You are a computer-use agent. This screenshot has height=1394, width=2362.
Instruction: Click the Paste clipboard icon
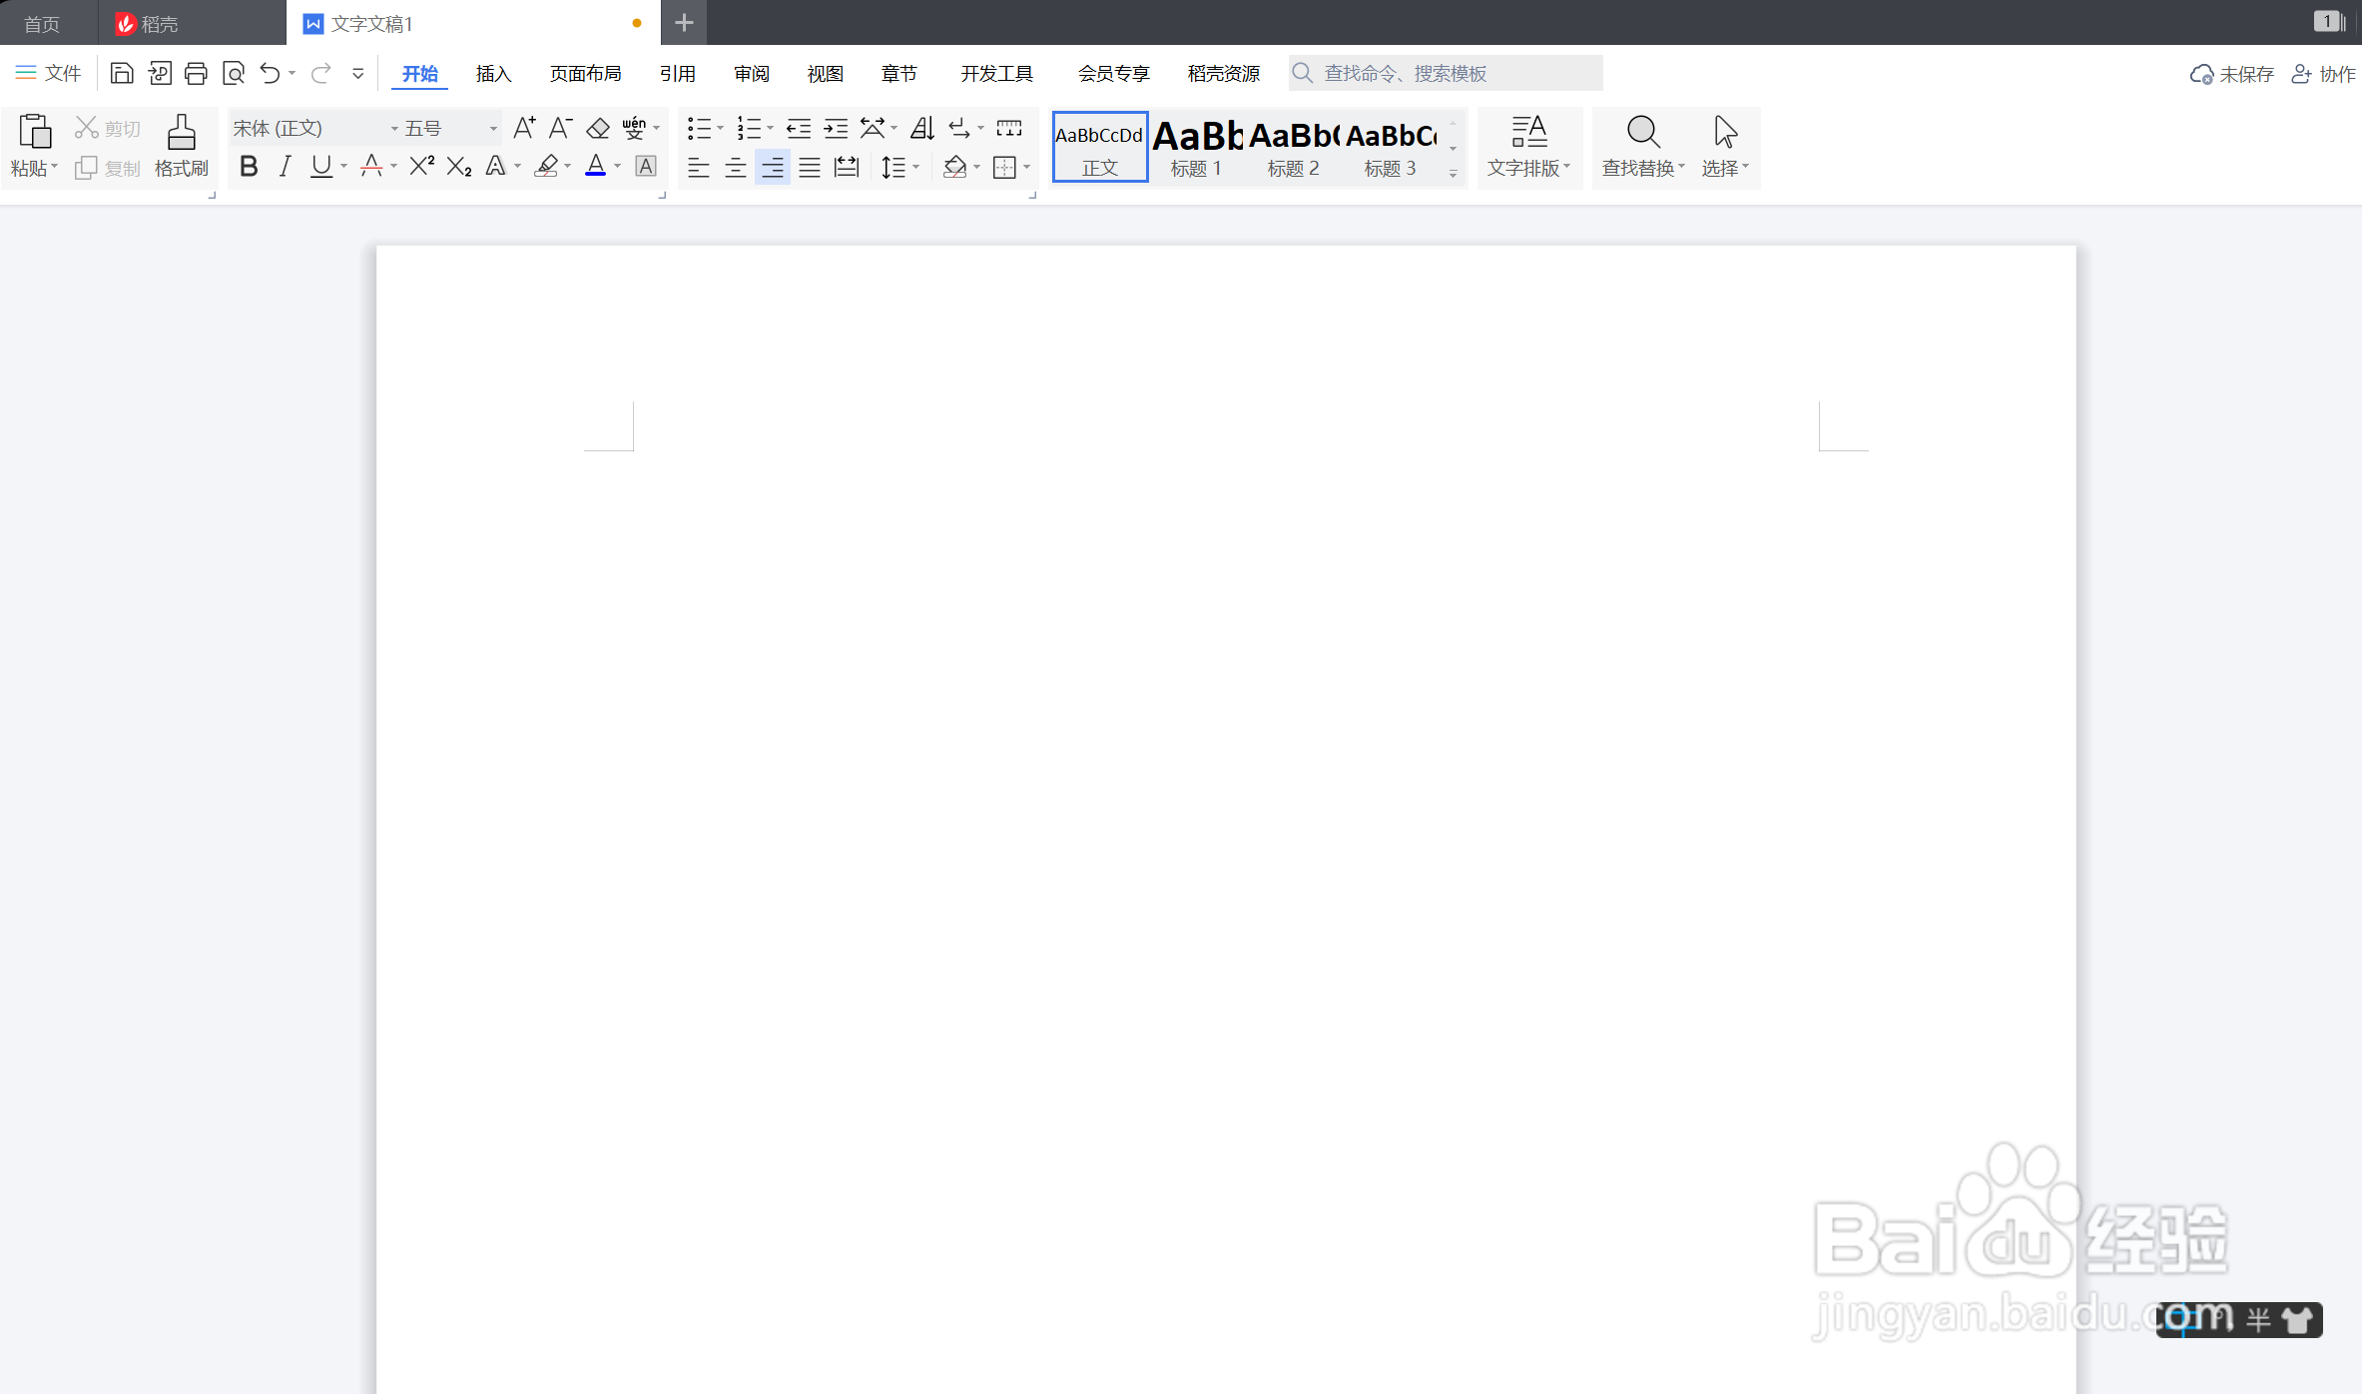(35, 133)
